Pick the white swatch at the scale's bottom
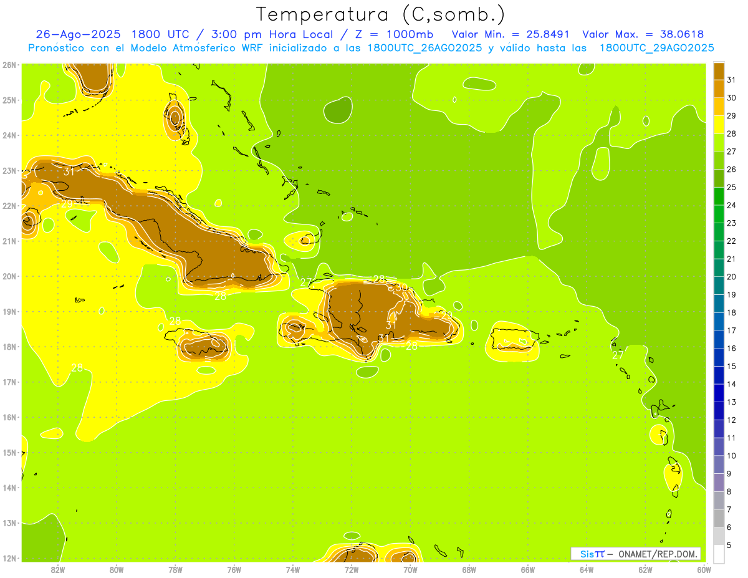748x578 pixels. pos(719,554)
